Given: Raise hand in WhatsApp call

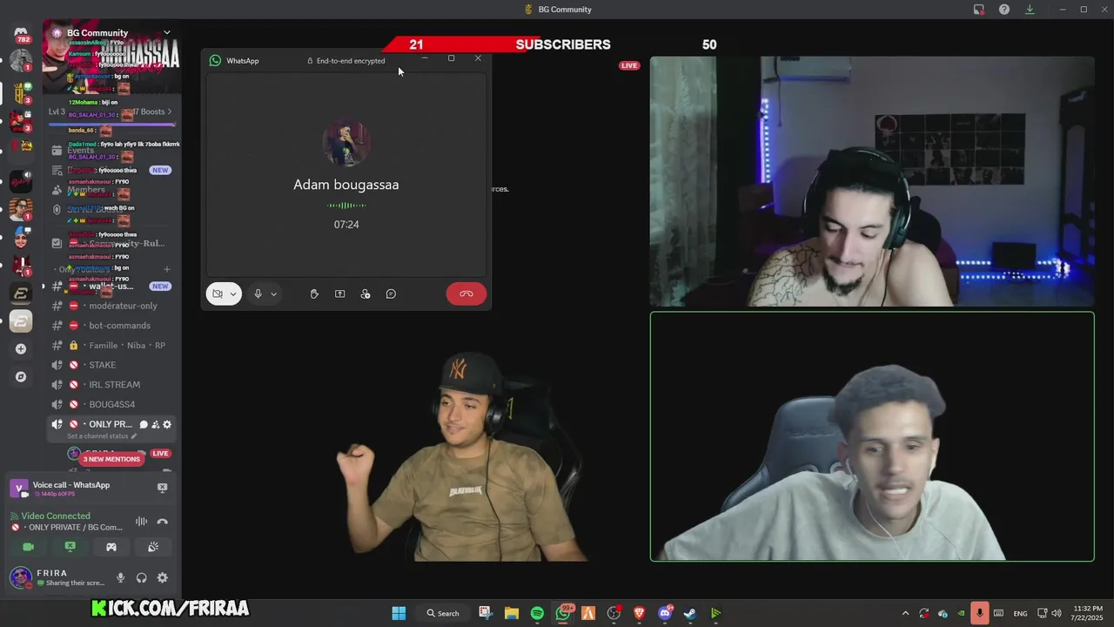Looking at the screenshot, I should [x=314, y=293].
